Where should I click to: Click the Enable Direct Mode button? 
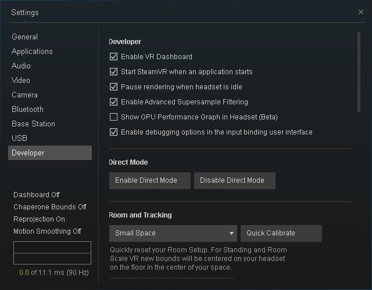[150, 180]
